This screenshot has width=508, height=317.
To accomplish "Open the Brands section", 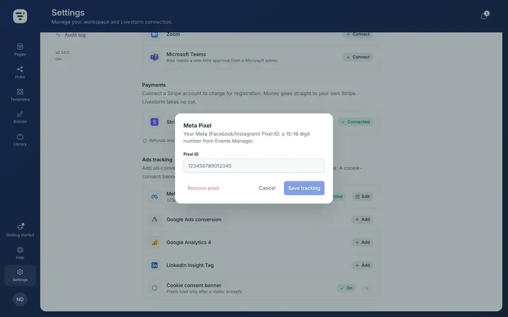I will pyautogui.click(x=20, y=117).
